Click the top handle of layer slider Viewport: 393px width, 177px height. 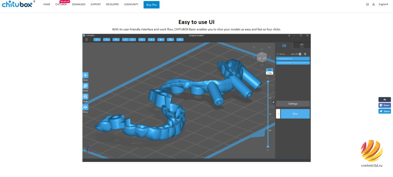268,81
